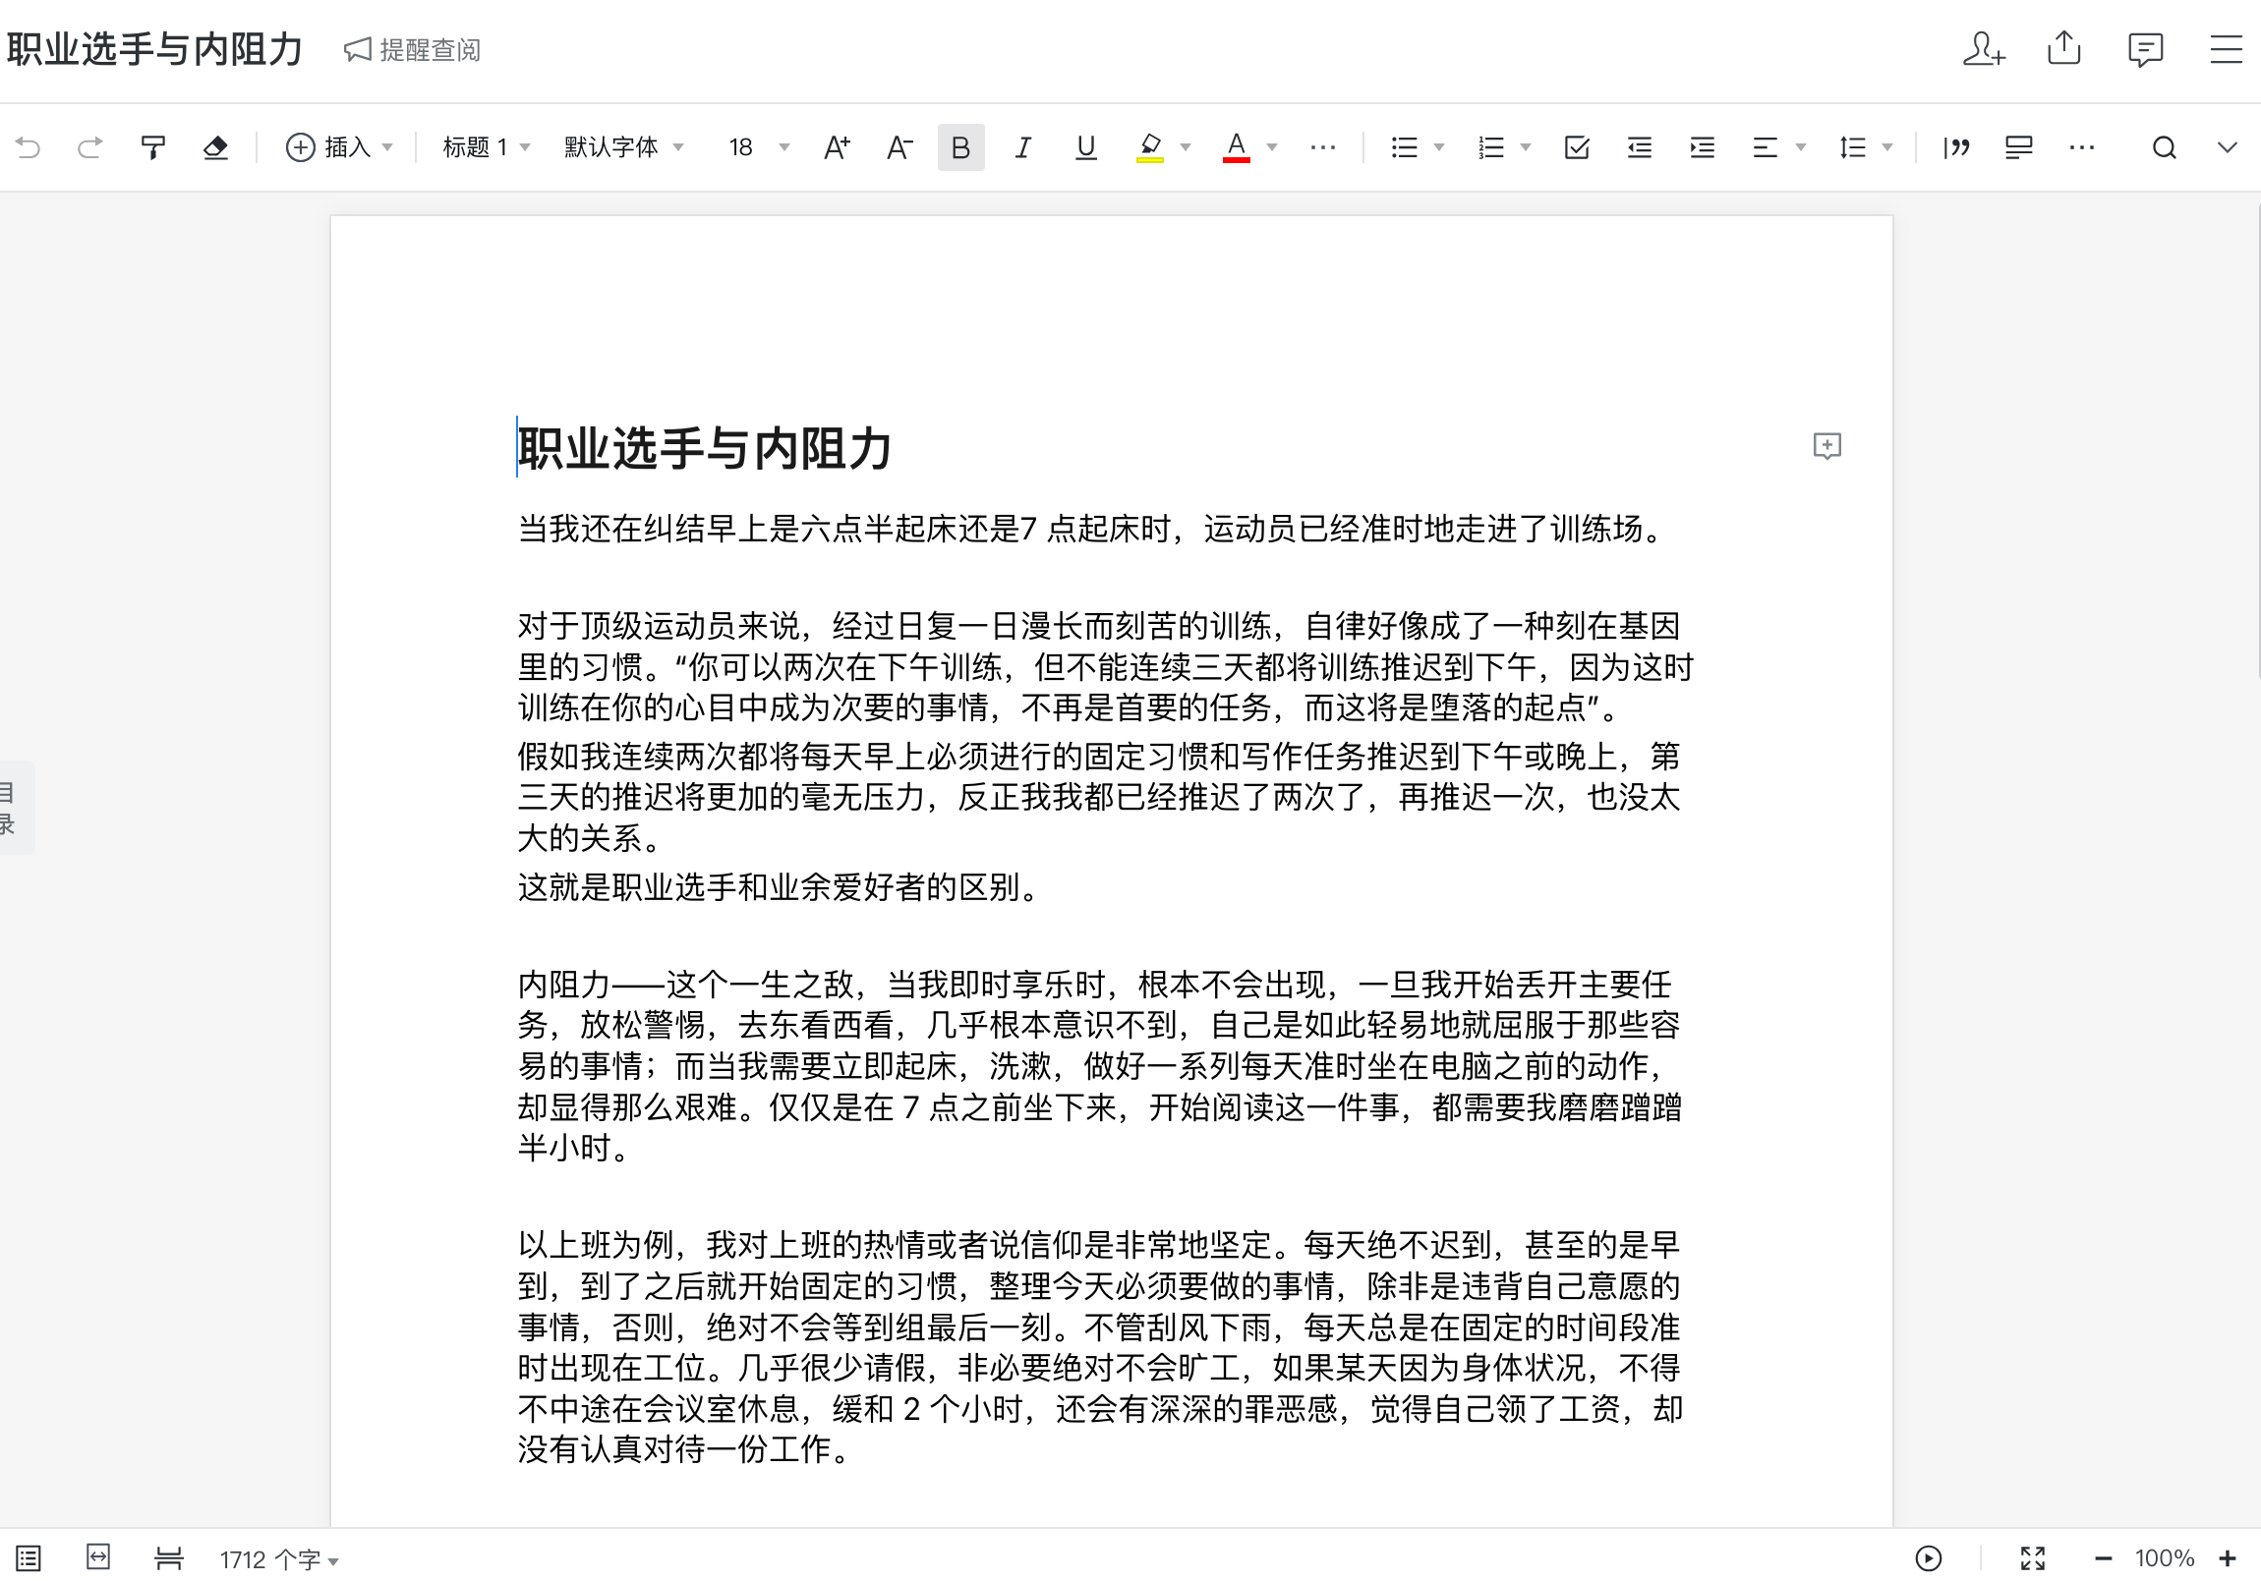Decrease paragraph indent
This screenshot has width=2261, height=1581.
[1640, 147]
